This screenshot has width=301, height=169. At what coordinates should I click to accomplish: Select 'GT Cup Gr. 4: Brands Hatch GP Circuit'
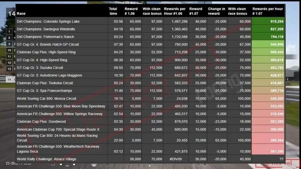[48, 44]
